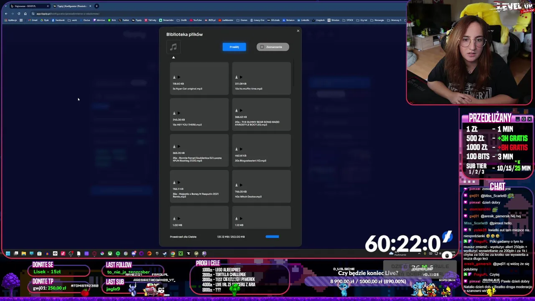
Task: Close the Biblioteka plików dialog
Action: point(298,31)
